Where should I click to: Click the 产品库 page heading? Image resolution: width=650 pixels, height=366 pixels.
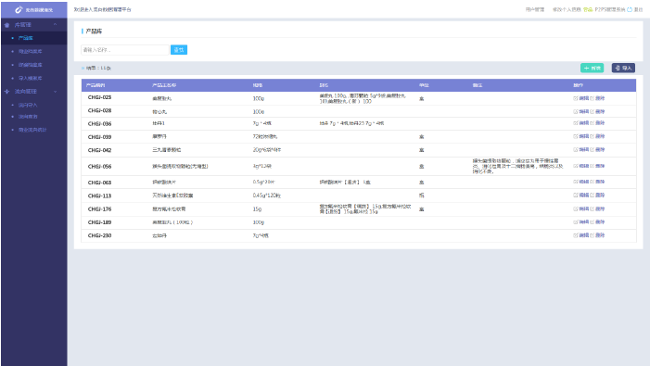94,32
